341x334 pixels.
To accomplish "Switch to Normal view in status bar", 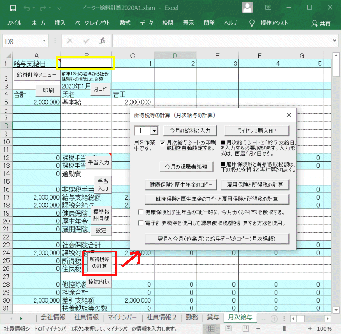I will point(211,329).
